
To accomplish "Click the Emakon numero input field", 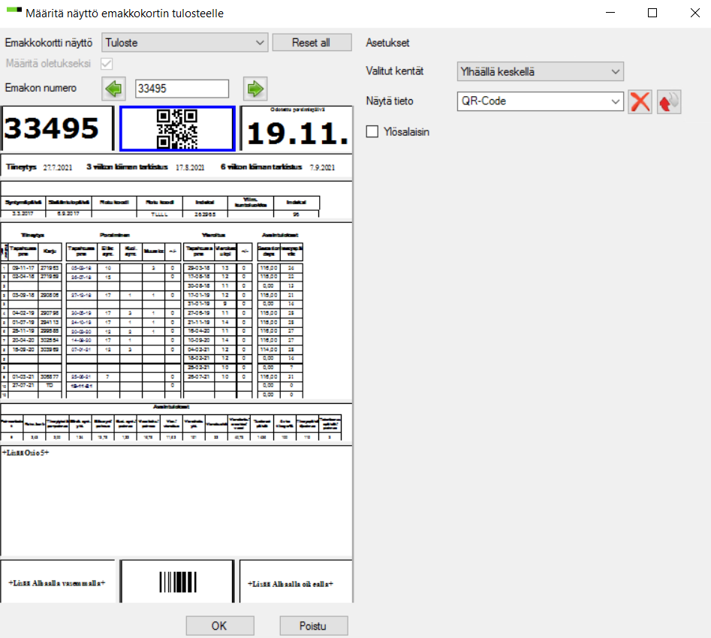I will [x=182, y=89].
